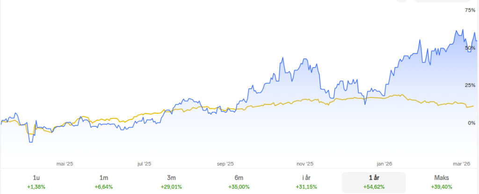Show the 3m performance period
This screenshot has height=194, width=479.
[x=171, y=182]
